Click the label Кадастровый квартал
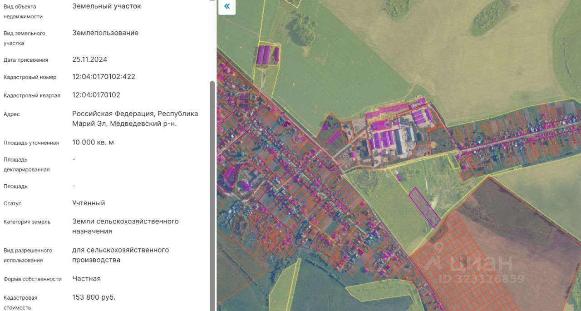 coord(32,95)
